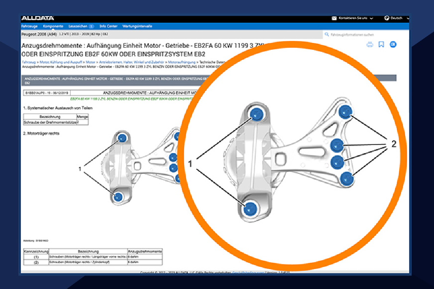Click the envelope contact icon
The image size is (434, 289).
point(334,18)
